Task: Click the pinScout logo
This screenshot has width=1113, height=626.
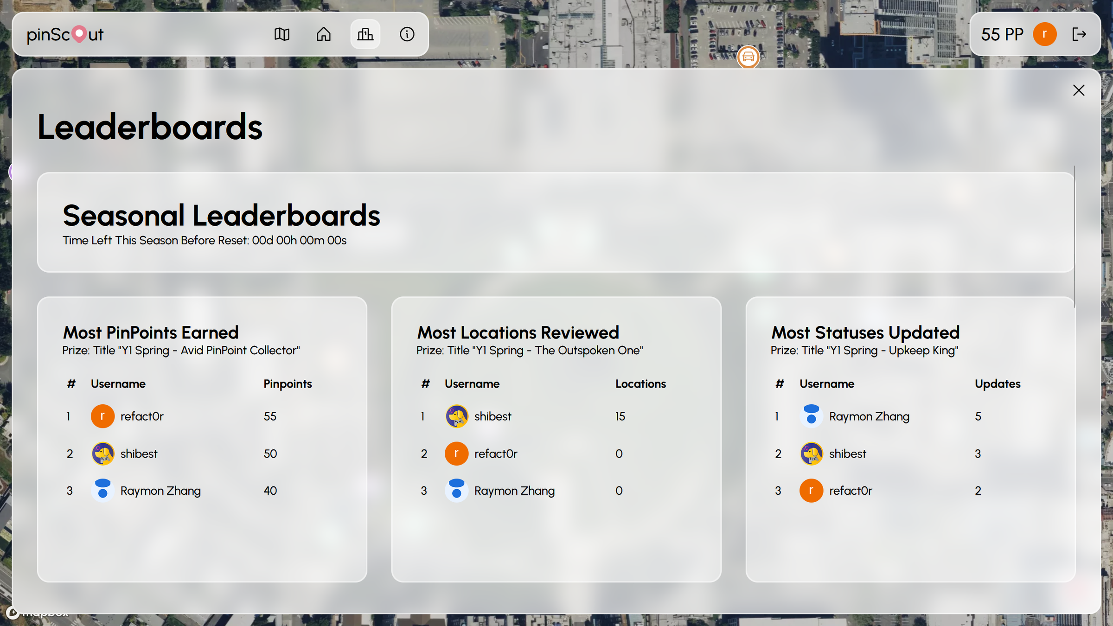Action: (64, 34)
